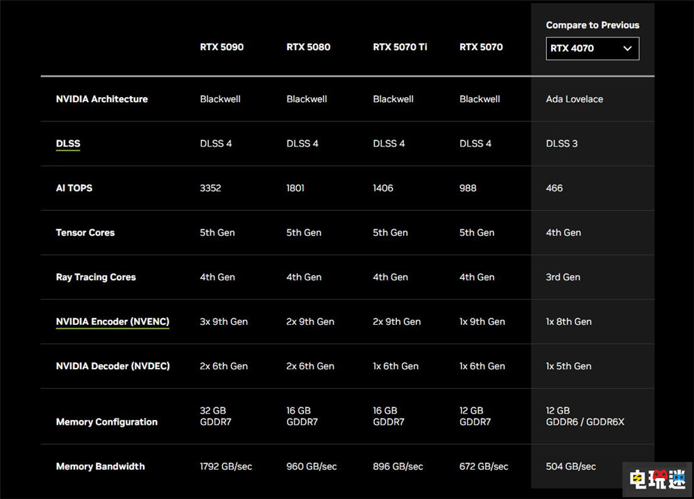
Task: Select the Memory Bandwidth row label
Action: pyautogui.click(x=100, y=466)
